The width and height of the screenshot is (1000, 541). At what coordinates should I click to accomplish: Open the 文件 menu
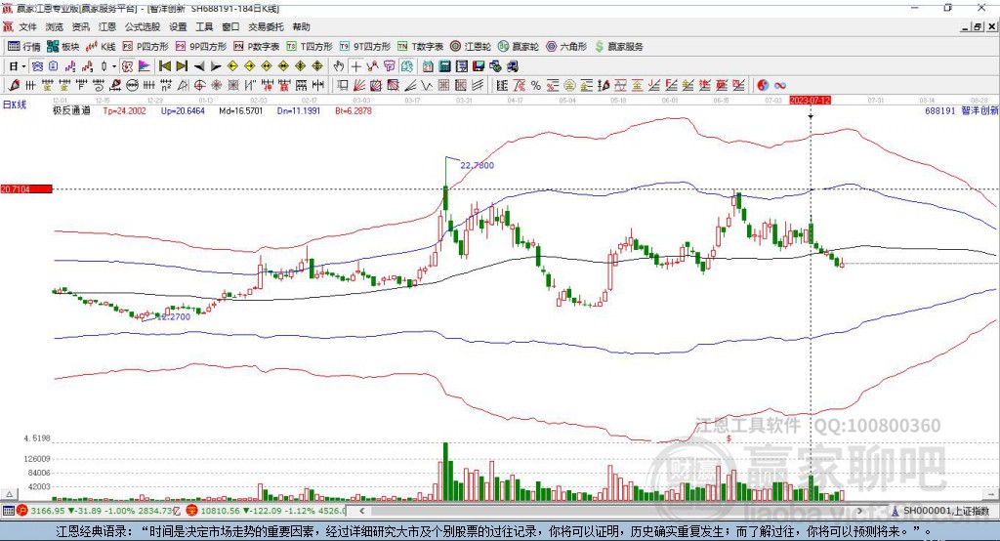[x=27, y=26]
